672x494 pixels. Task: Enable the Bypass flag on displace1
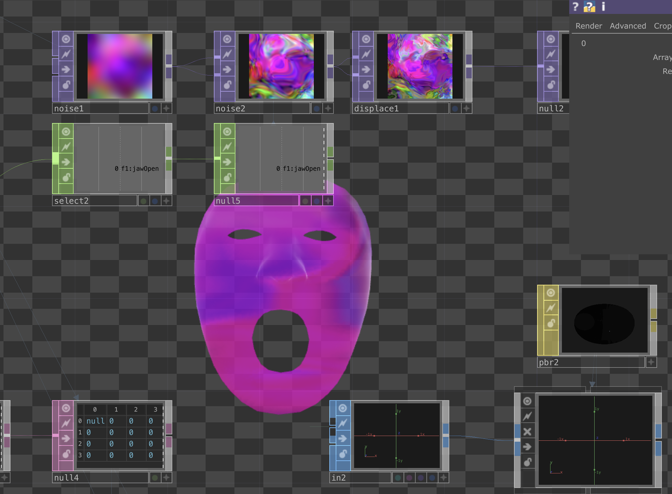tap(366, 54)
